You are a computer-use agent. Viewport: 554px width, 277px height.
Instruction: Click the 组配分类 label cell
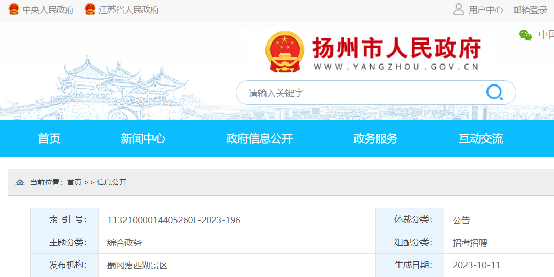pyautogui.click(x=410, y=242)
